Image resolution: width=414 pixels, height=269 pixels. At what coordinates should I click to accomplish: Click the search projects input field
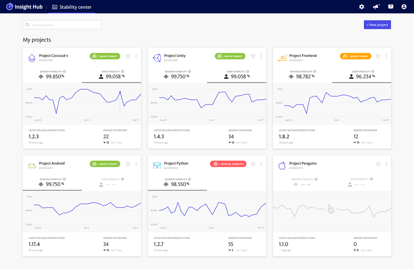(62, 25)
